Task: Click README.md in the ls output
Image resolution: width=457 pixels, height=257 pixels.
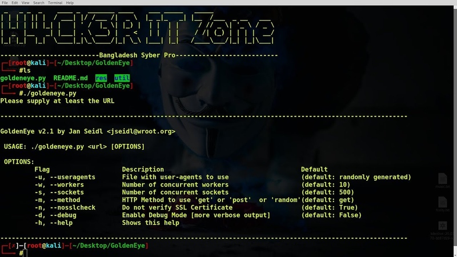Action: [70, 78]
